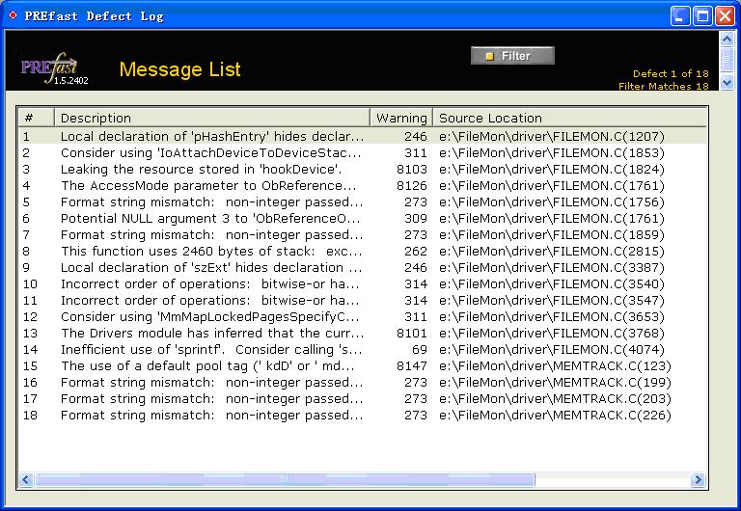Image resolution: width=741 pixels, height=511 pixels.
Task: Click warning number 8147
Action: point(412,366)
